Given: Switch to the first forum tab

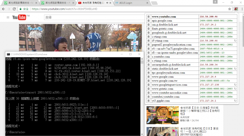Looking at the screenshot, I should click(21, 3).
